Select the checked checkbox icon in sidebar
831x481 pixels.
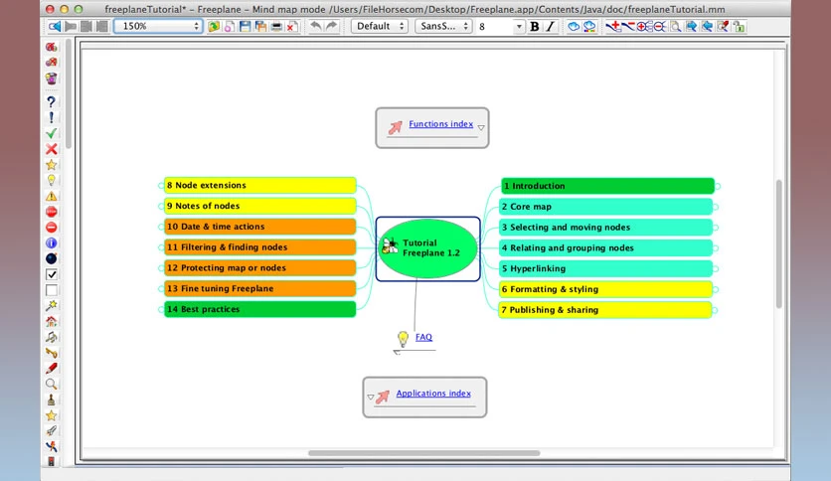coord(51,274)
